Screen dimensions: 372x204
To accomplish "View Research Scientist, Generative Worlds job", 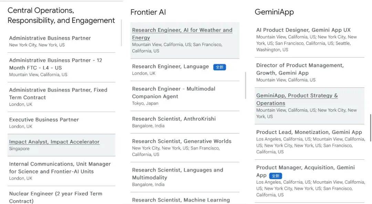I will pyautogui.click(x=182, y=141).
